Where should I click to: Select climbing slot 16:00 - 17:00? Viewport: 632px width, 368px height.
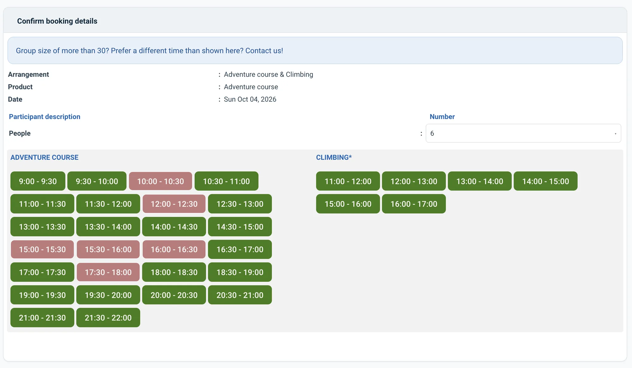[x=414, y=204]
